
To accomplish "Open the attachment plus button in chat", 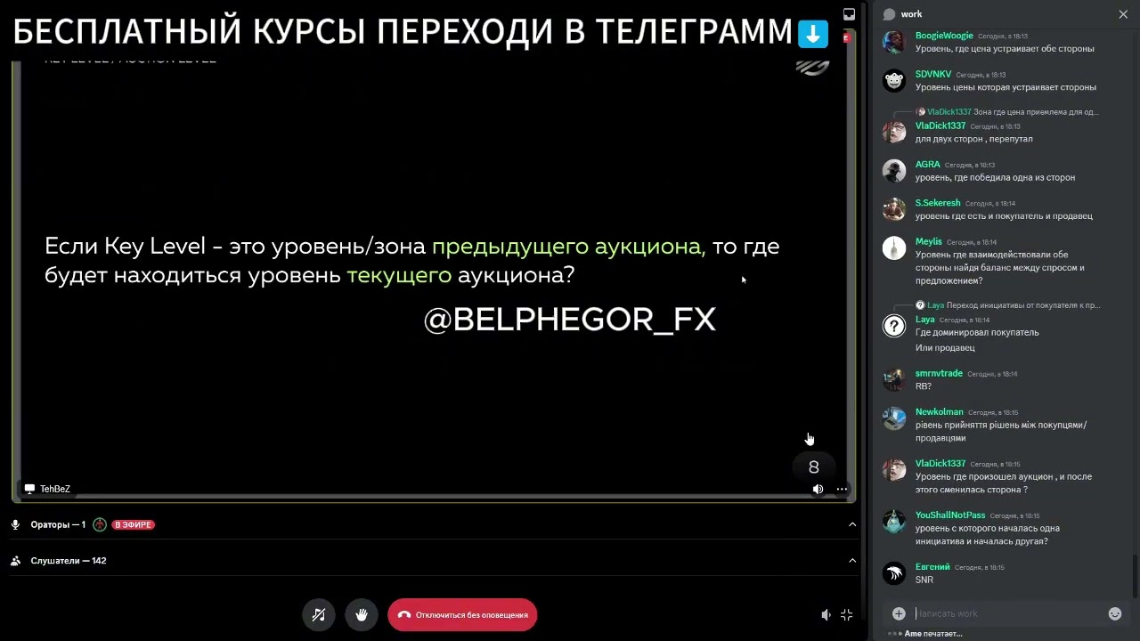I will click(899, 613).
